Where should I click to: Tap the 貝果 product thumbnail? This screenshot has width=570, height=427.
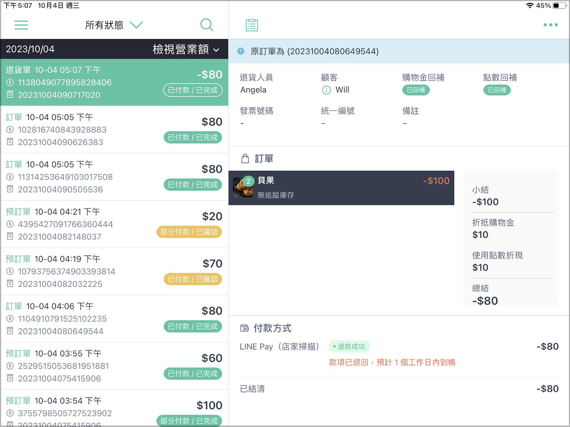point(243,188)
